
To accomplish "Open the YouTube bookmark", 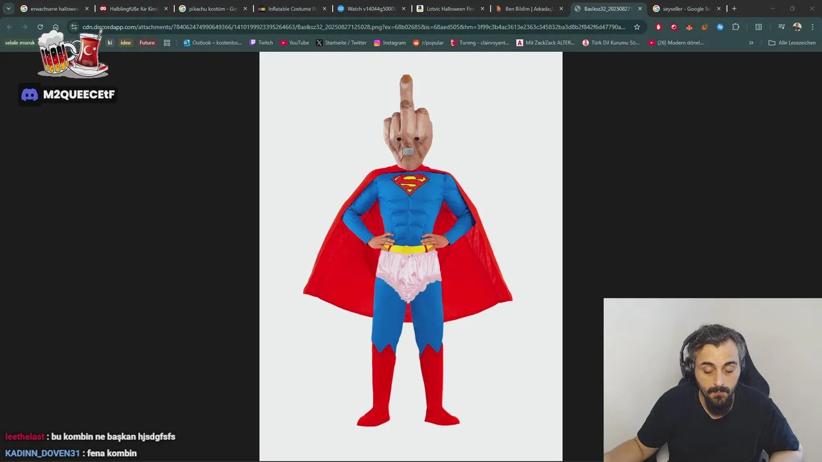I will point(295,43).
